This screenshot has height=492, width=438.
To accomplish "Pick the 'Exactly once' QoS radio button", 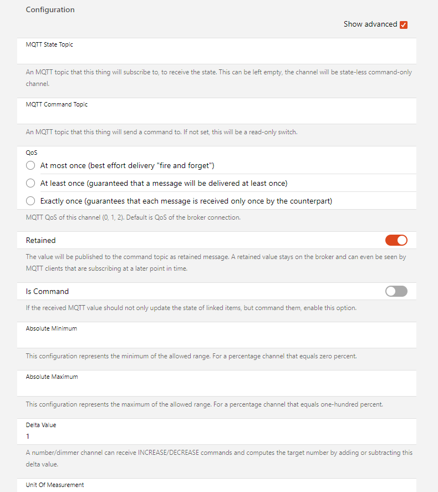I will pos(30,201).
